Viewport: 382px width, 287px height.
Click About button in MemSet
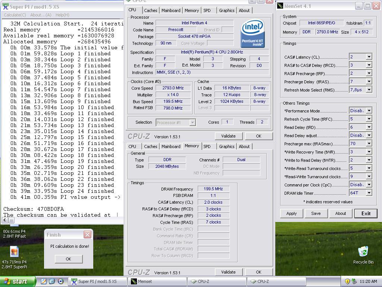click(x=341, y=213)
